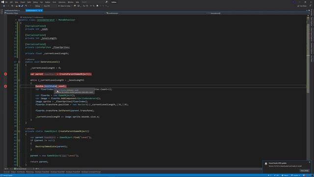The width and height of the screenshot is (314, 177).
Task: Open the editor zoom level dropdown
Action: click(x=8, y=169)
